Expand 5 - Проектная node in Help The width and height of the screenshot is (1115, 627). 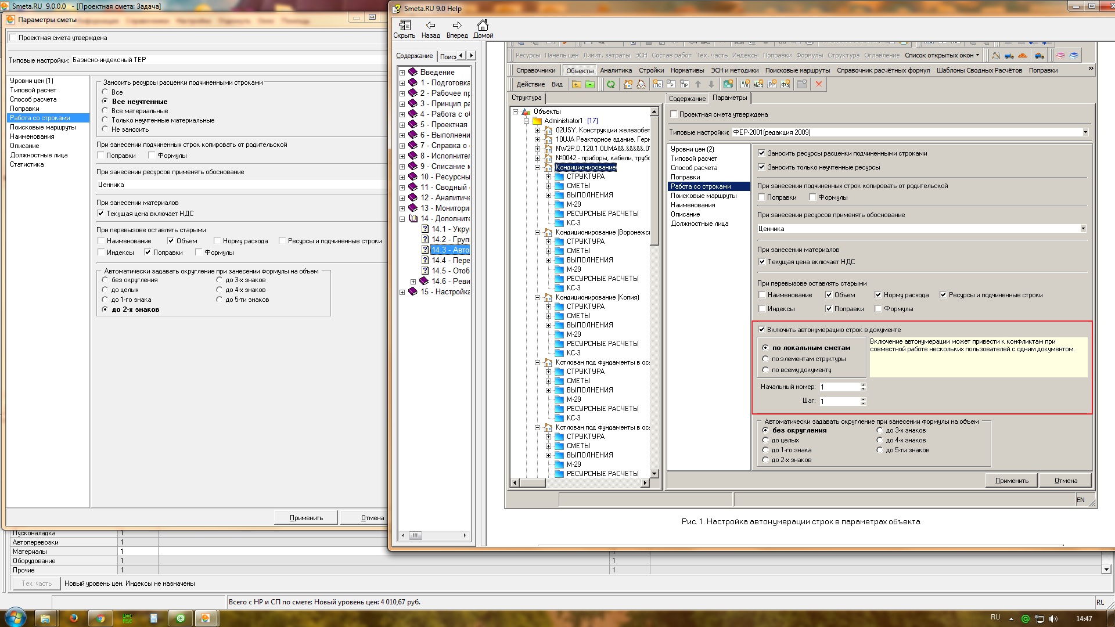point(402,125)
